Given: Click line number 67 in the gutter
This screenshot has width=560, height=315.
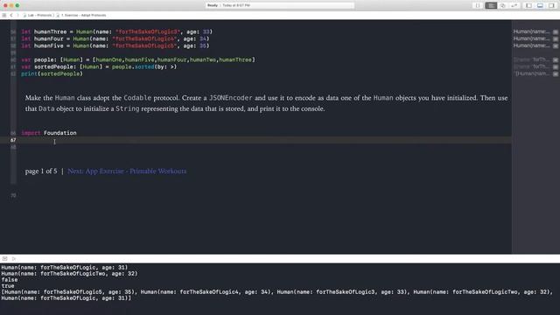Looking at the screenshot, I should click(x=13, y=140).
